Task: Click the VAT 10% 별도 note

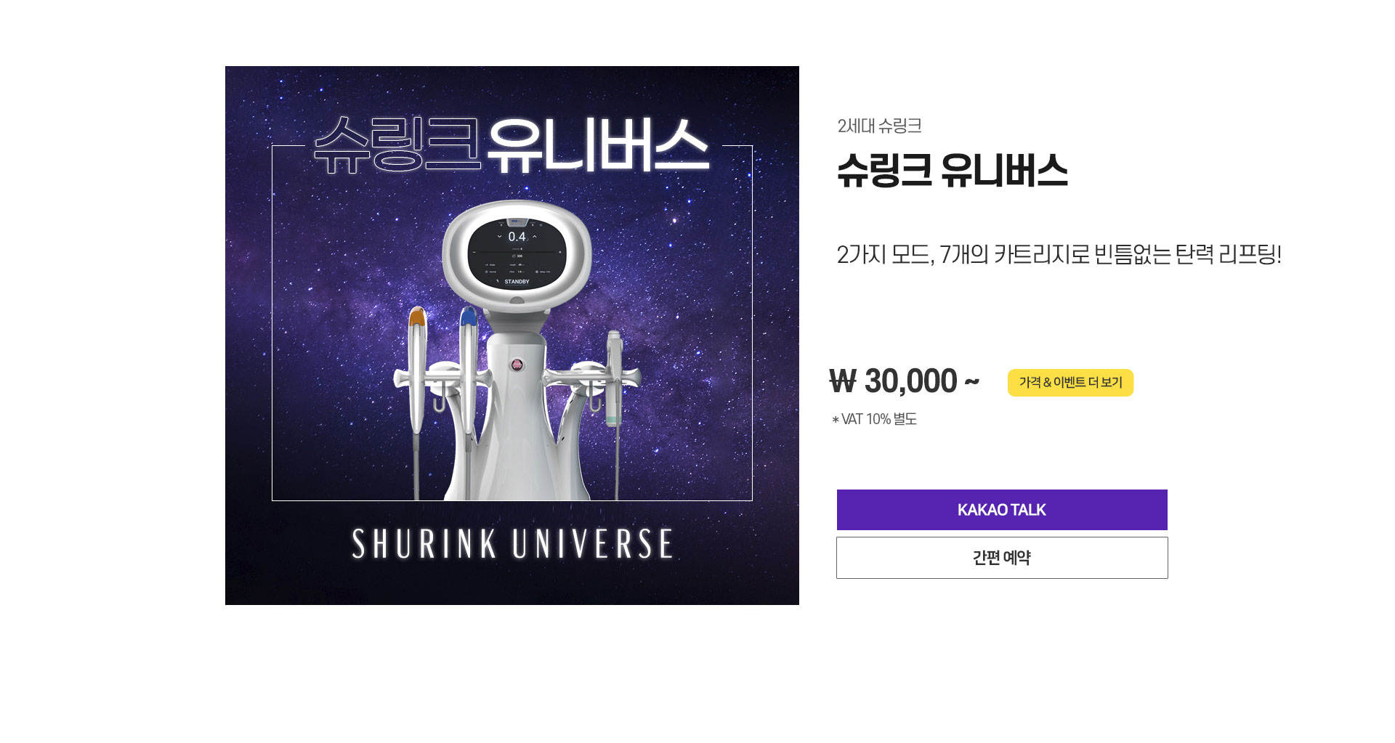Action: (875, 419)
